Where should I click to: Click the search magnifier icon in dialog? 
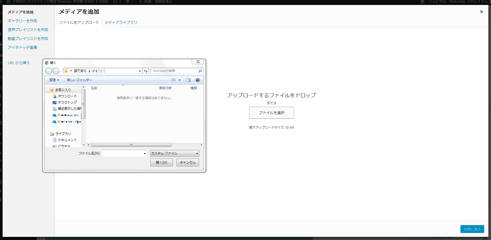200,71
